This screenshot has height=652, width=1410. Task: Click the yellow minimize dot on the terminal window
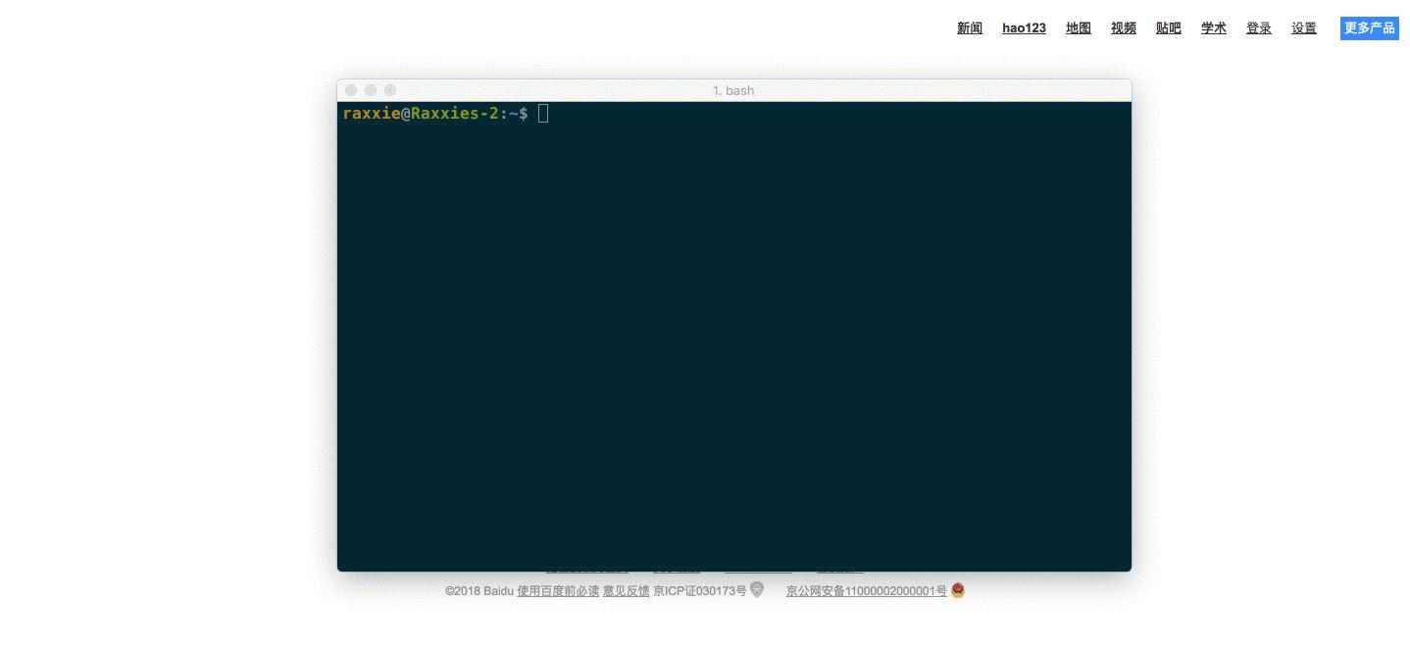point(370,89)
